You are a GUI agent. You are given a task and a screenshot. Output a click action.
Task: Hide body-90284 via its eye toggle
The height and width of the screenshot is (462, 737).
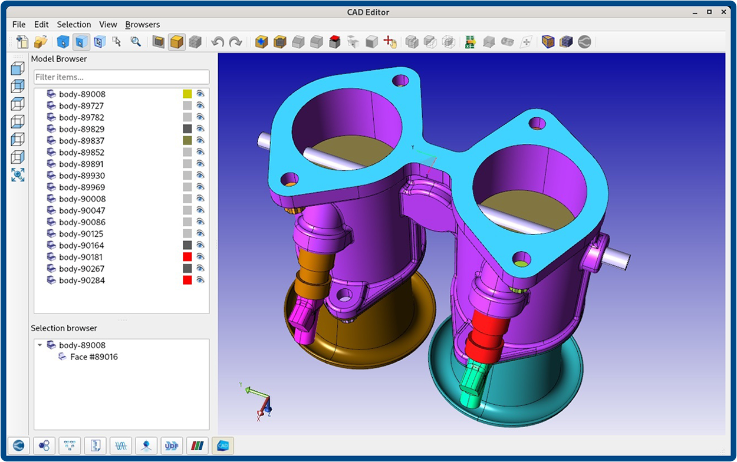coord(201,280)
